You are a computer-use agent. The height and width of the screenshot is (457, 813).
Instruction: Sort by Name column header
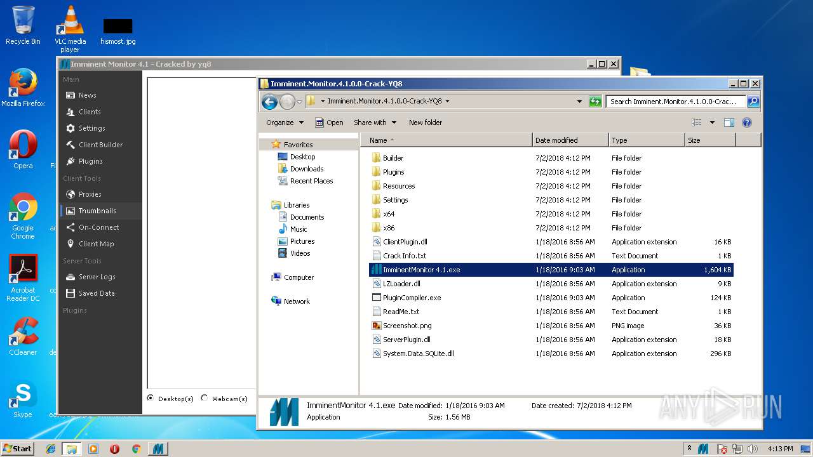coord(447,140)
